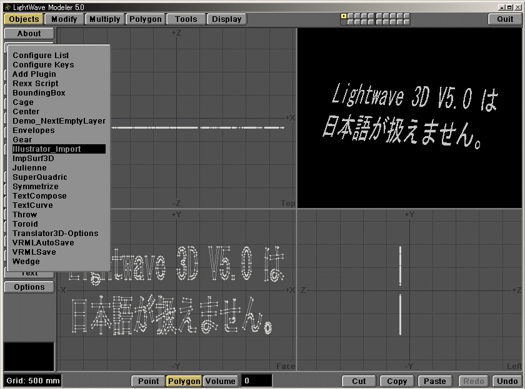525x389 pixels.
Task: Select foreground layer 1 button
Action: 344,16
